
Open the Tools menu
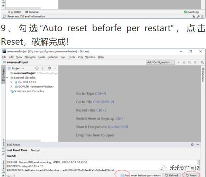pyautogui.click(x=72, y=57)
